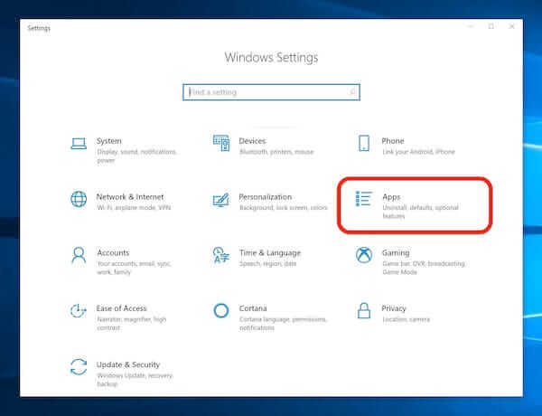Click the search magnifier icon
The width and height of the screenshot is (542, 416).
click(x=352, y=92)
